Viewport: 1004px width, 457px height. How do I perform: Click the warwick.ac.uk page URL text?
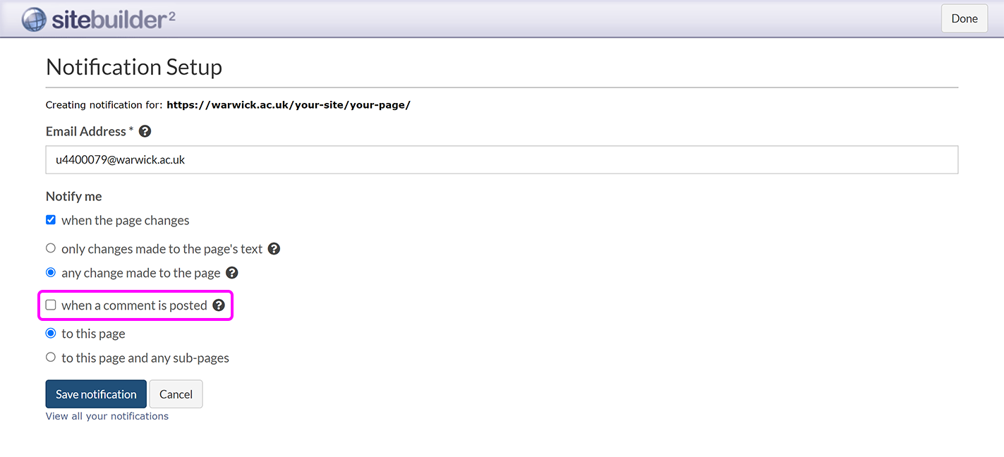(289, 105)
